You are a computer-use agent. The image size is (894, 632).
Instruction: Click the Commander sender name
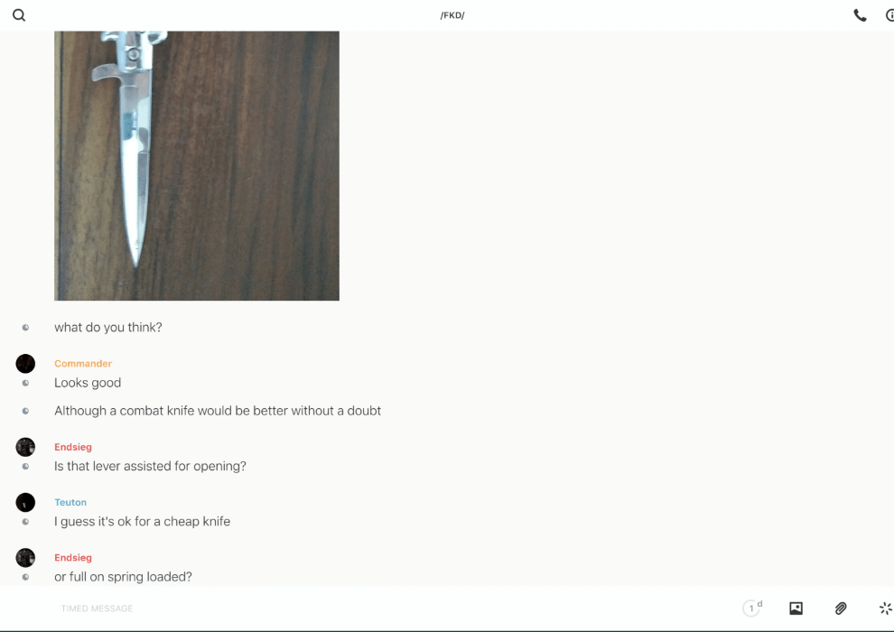(83, 364)
